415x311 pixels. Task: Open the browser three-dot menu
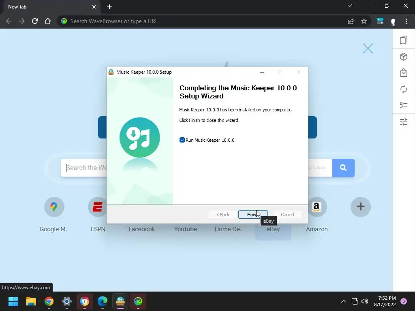tap(406, 21)
